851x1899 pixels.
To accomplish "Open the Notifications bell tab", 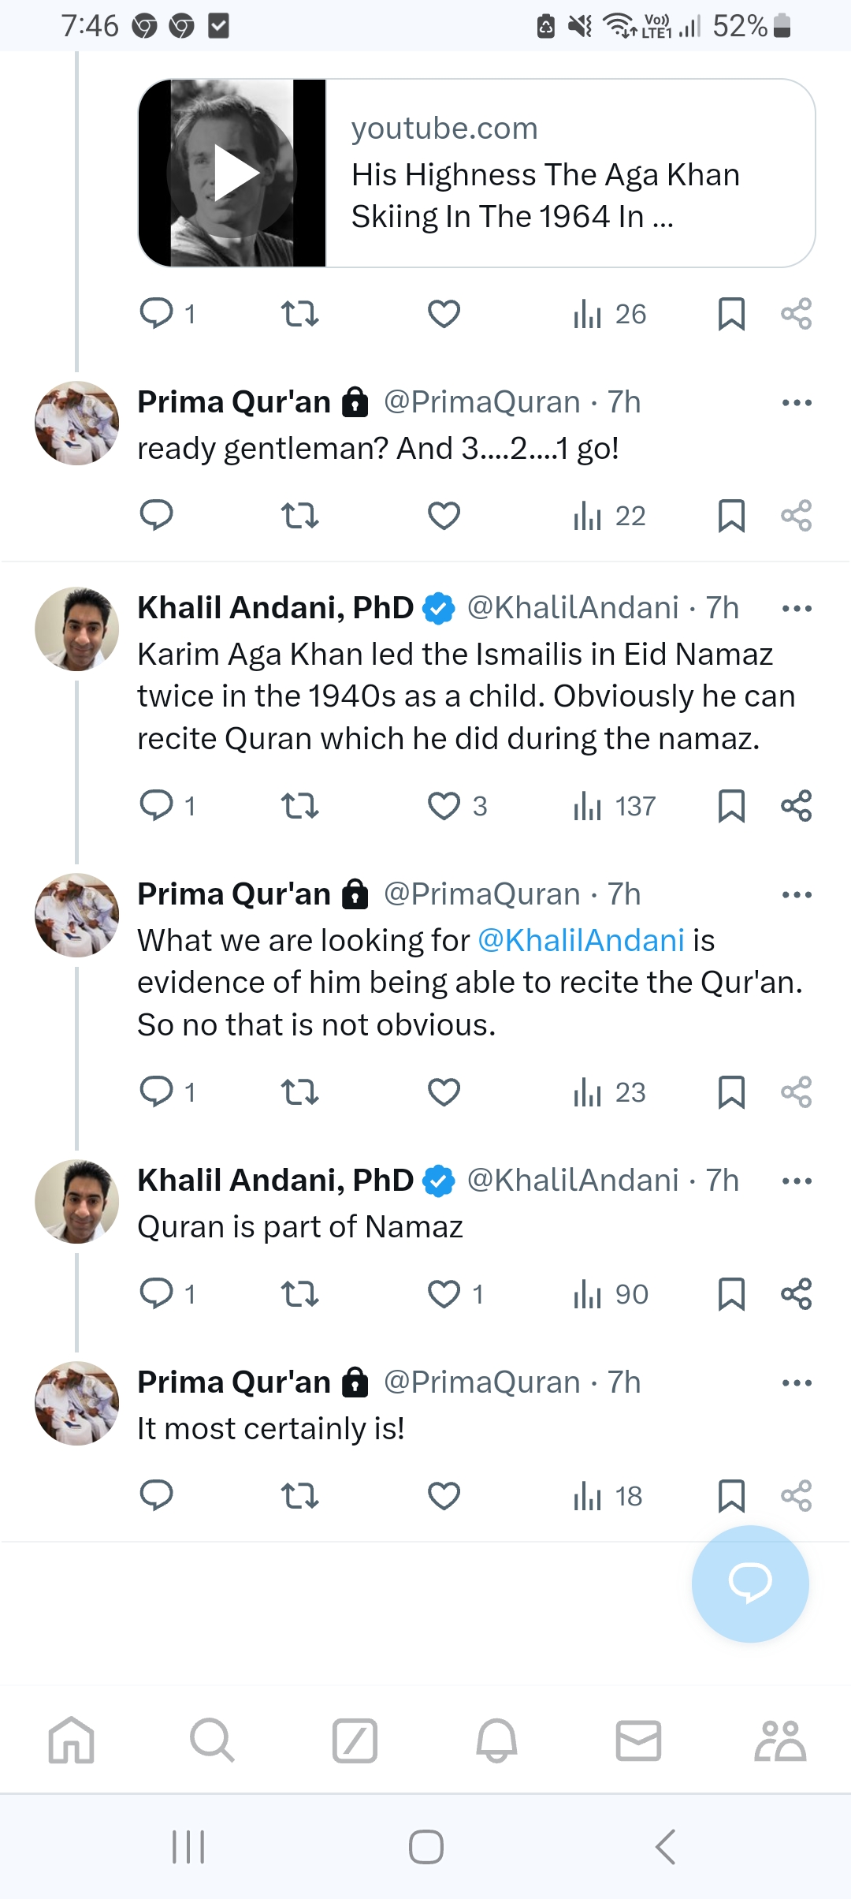I will [496, 1740].
